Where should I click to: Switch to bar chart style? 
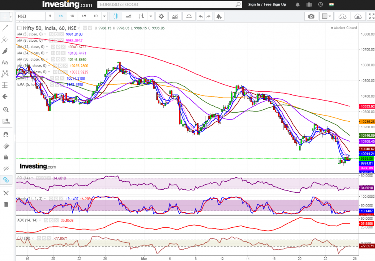coord(141,16)
